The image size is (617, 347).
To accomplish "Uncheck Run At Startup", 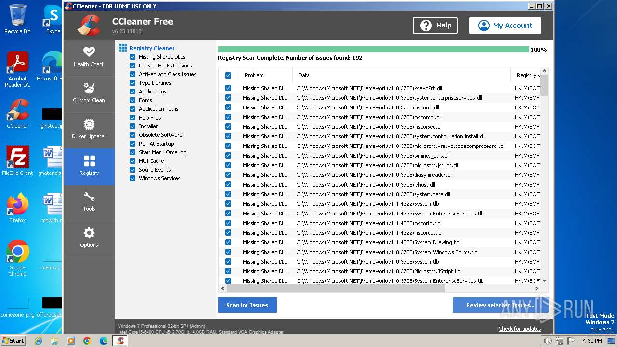I will (133, 144).
